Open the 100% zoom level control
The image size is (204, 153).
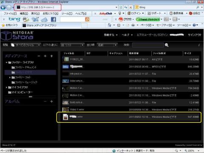pos(192,151)
